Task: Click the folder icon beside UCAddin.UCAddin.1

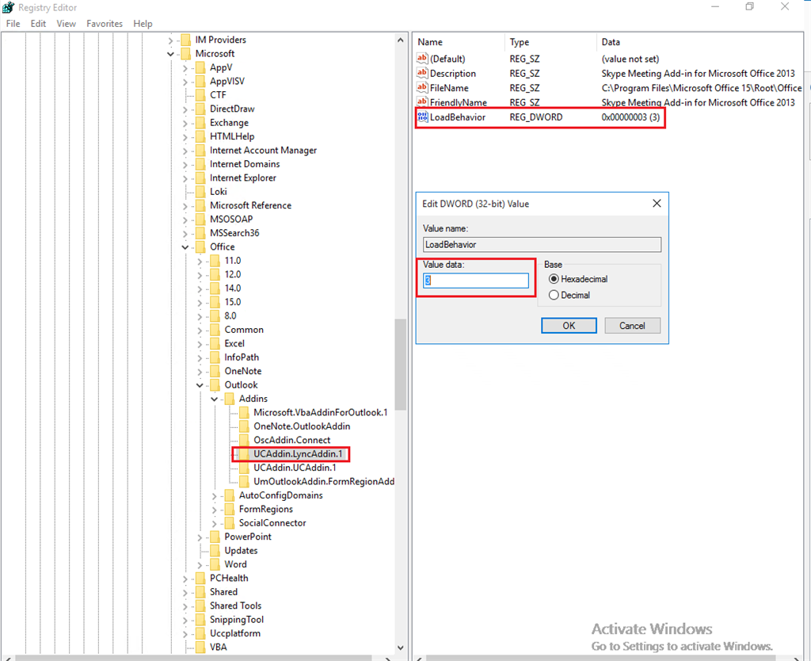Action: (x=244, y=468)
